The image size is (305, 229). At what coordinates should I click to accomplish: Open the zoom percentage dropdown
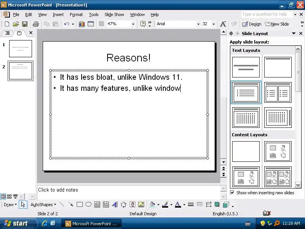pos(133,24)
